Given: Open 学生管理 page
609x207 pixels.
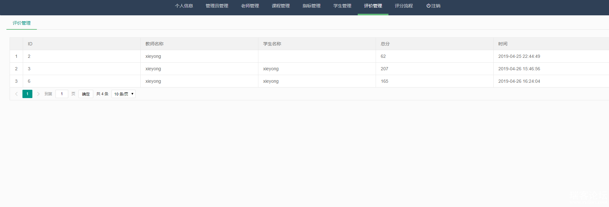Looking at the screenshot, I should point(342,6).
